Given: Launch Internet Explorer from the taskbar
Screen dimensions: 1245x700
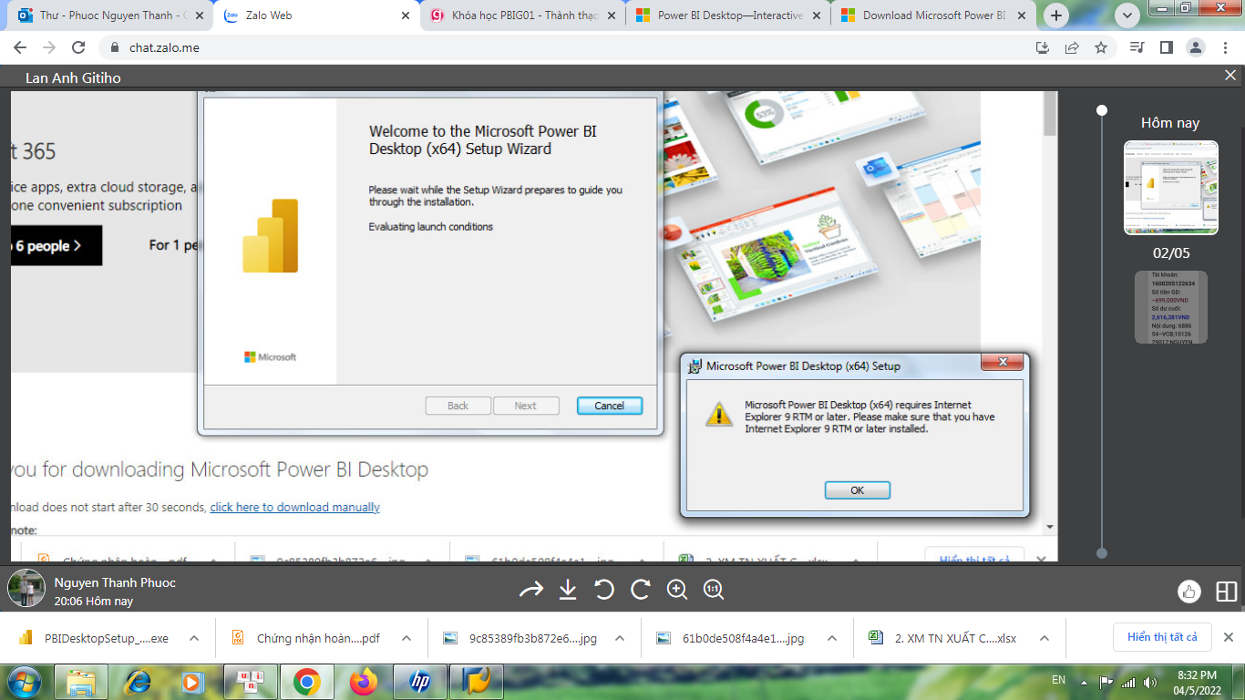Looking at the screenshot, I should (x=138, y=681).
